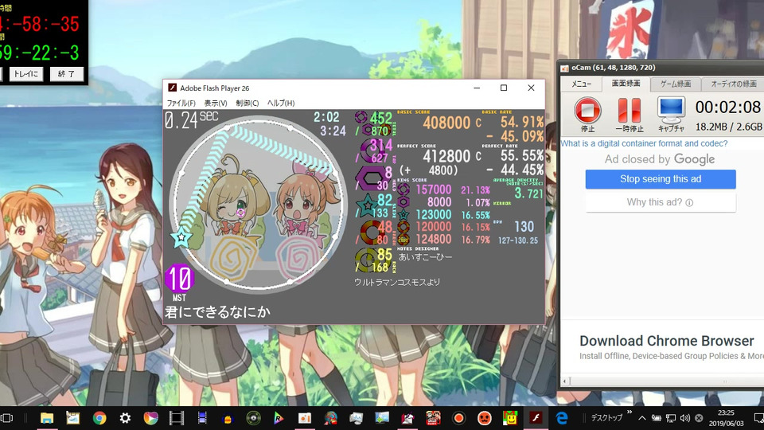Image resolution: width=764 pixels, height=430 pixels.
Task: Click the red angry face taskbar icon
Action: click(485, 418)
